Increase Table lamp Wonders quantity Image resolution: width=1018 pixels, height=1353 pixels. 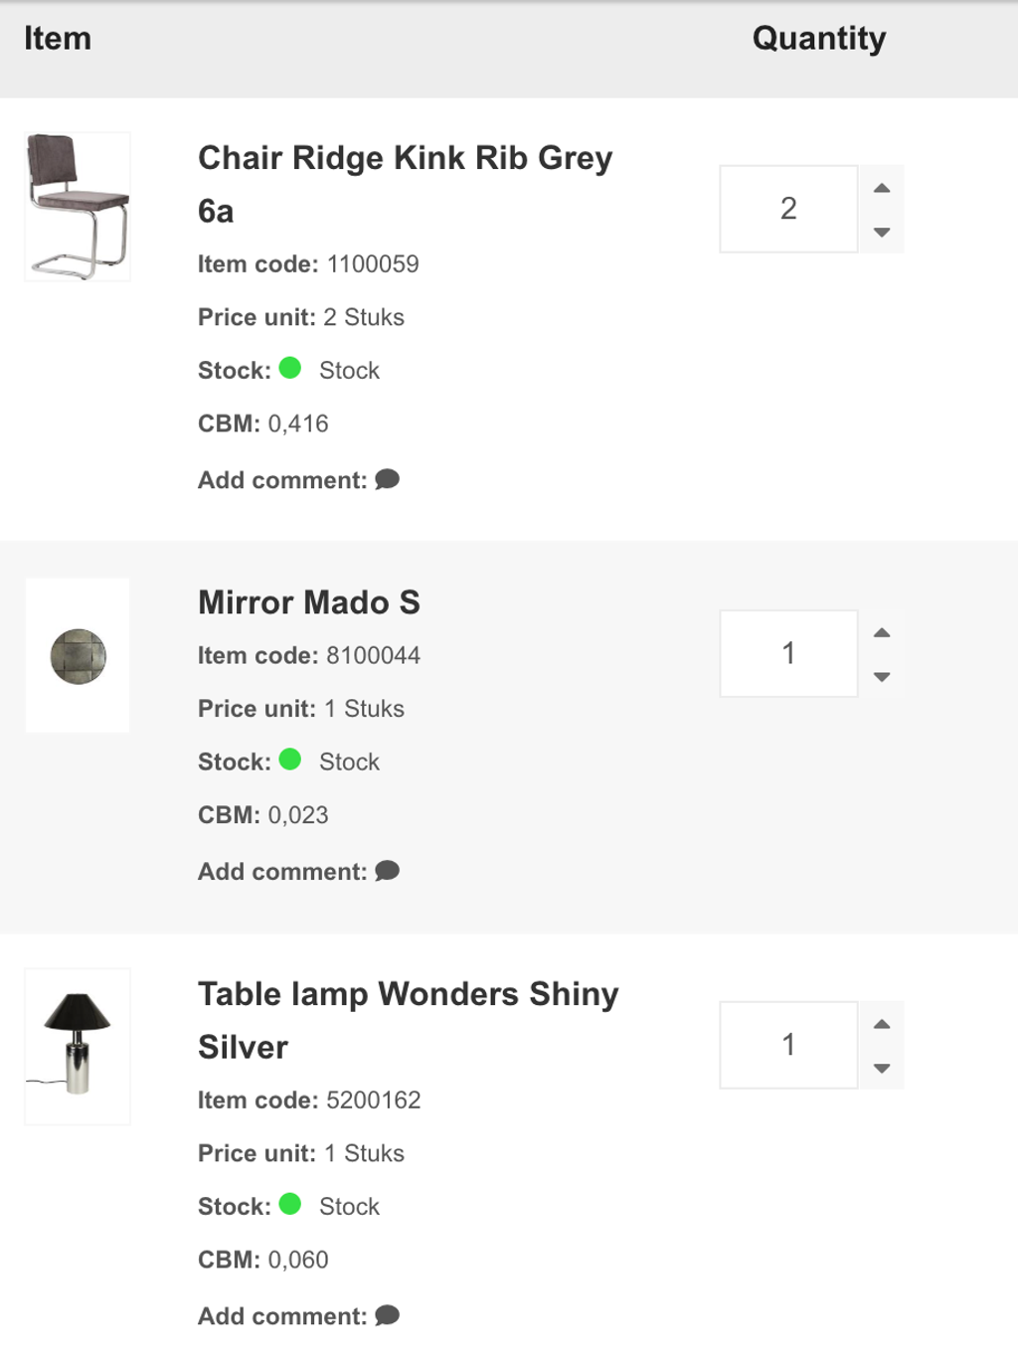[x=881, y=1024]
